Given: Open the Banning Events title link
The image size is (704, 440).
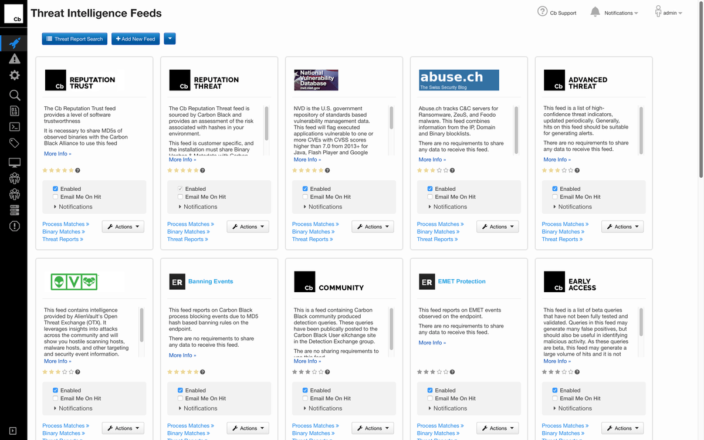Looking at the screenshot, I should point(211,282).
